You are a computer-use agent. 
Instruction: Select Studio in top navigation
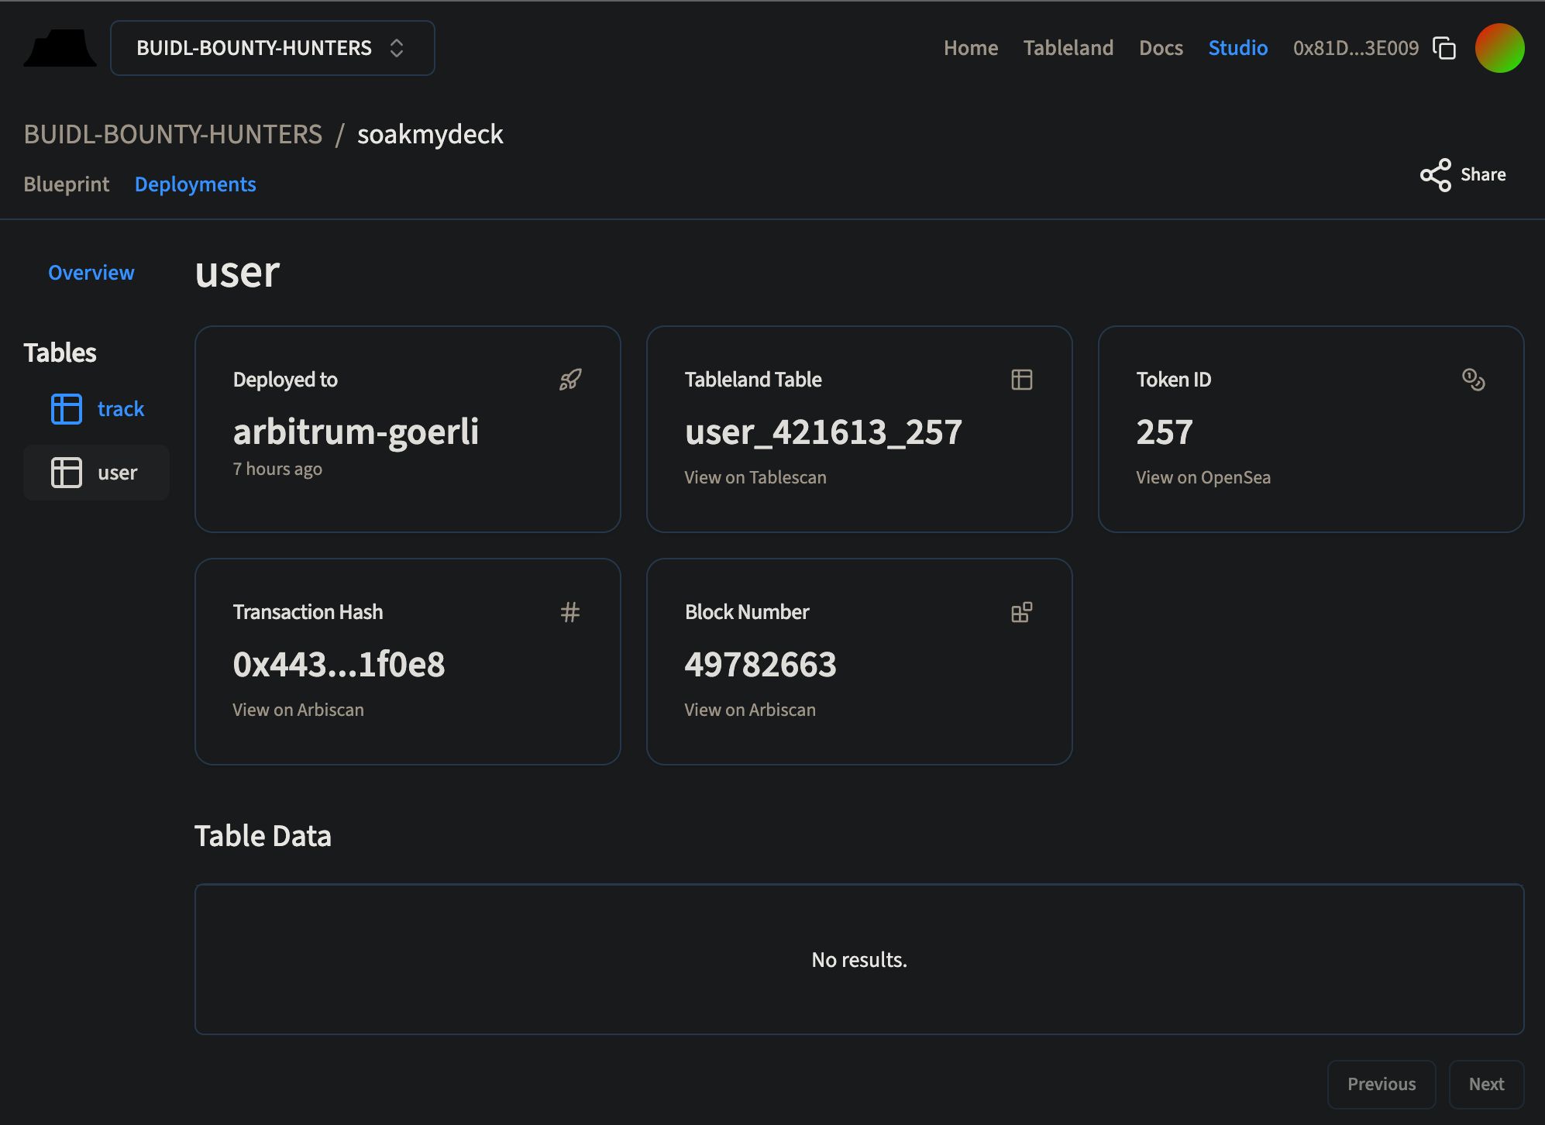(1237, 48)
